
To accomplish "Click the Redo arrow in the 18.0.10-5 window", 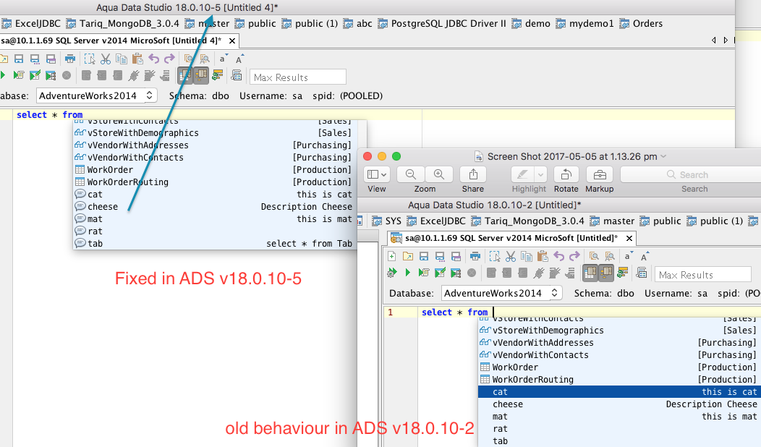I will (x=169, y=59).
